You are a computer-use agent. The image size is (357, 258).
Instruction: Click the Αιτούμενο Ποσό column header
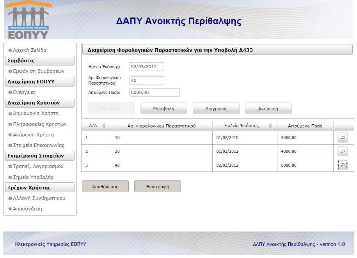point(305,126)
